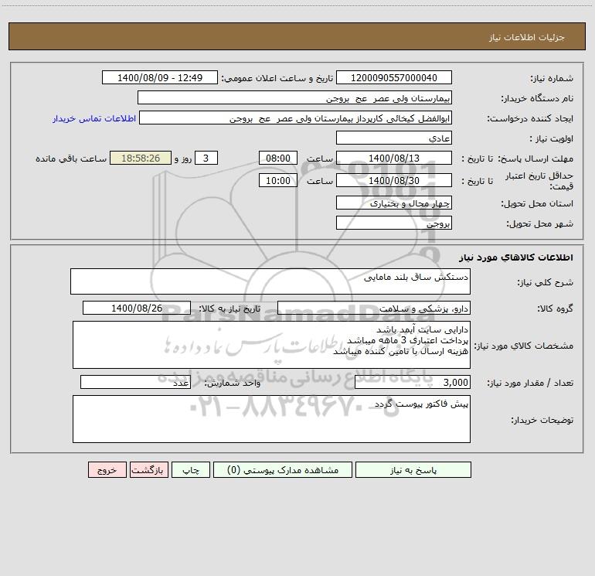Image resolution: width=595 pixels, height=576 pixels.
Task: Click the شرح کلی نیاز label
Action: [x=546, y=282]
